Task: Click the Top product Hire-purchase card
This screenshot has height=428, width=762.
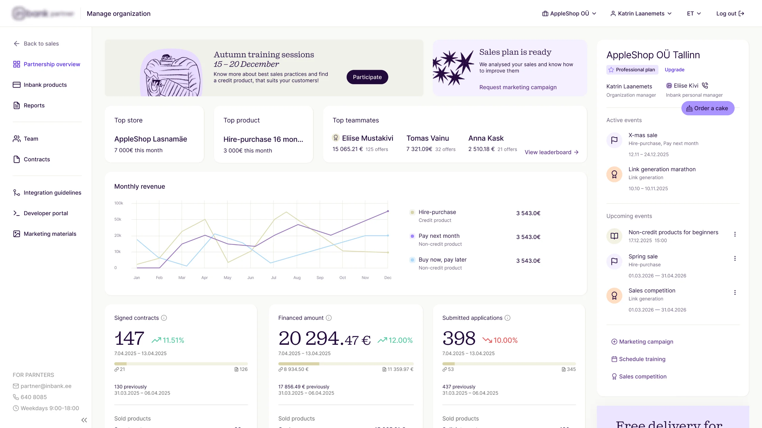Action: (x=263, y=134)
